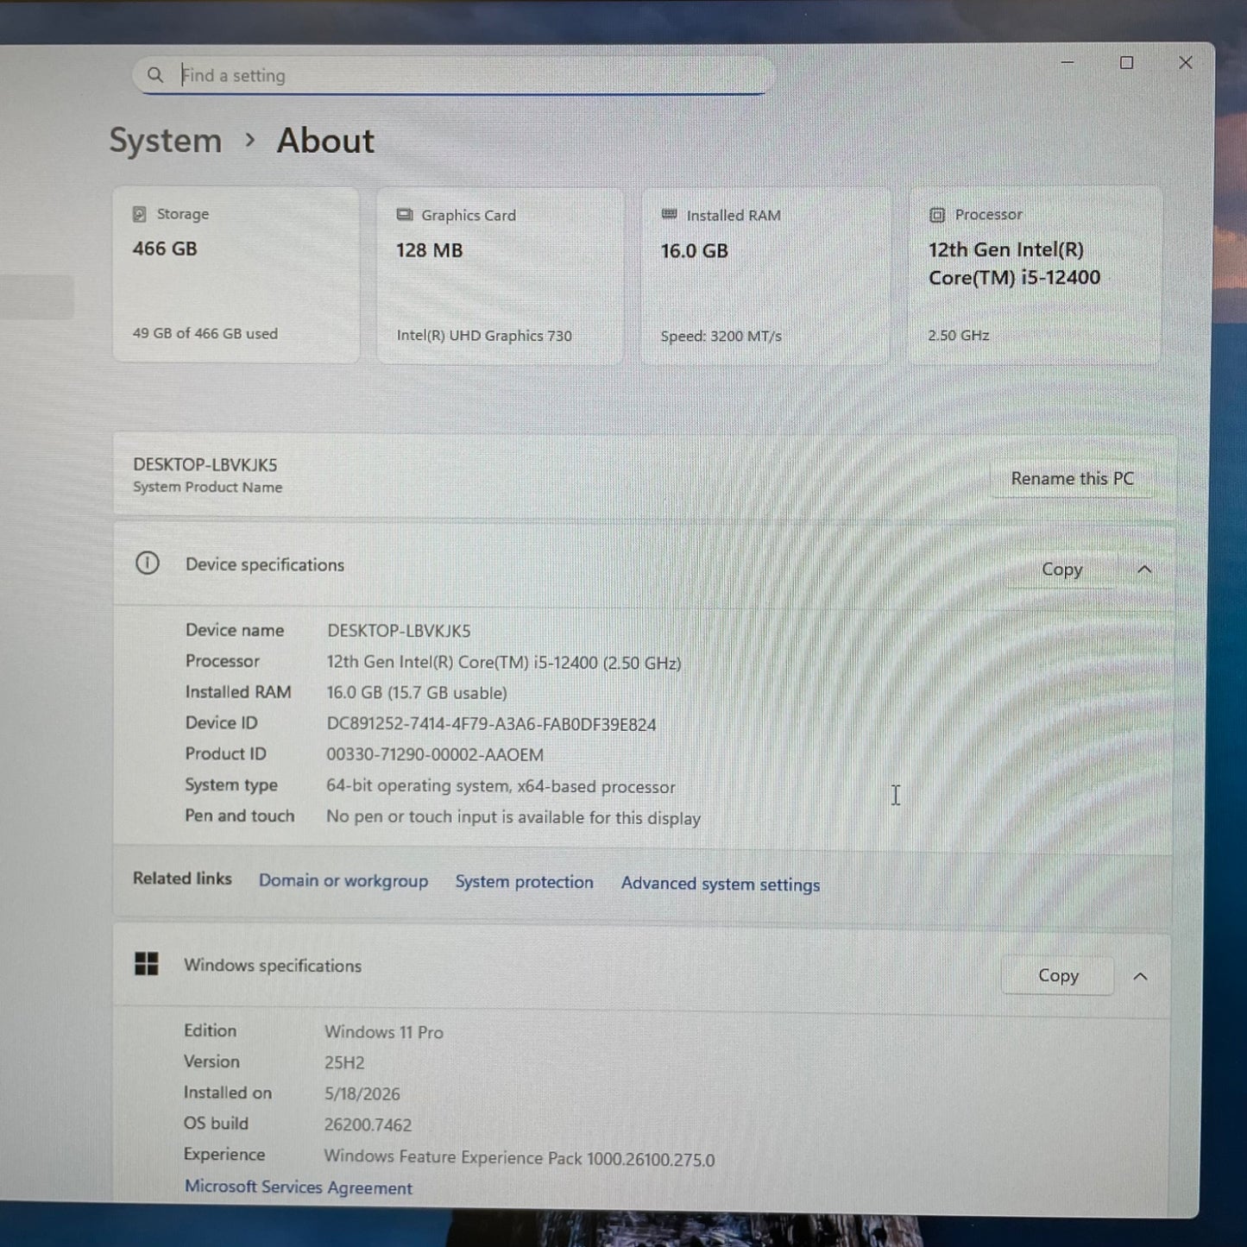The width and height of the screenshot is (1247, 1247).
Task: Go back to System in the breadcrumb
Action: tap(166, 141)
